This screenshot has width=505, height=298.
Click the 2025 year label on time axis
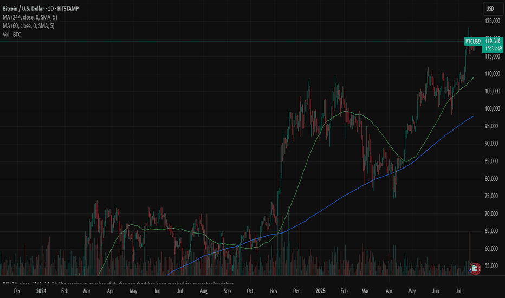point(320,291)
